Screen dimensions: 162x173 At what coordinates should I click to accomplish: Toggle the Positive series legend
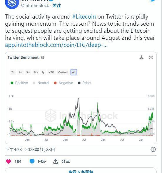19,83
